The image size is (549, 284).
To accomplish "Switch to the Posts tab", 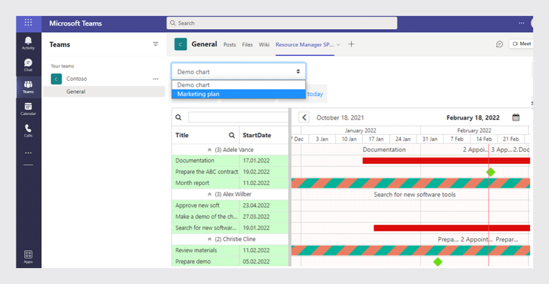I will click(x=230, y=44).
